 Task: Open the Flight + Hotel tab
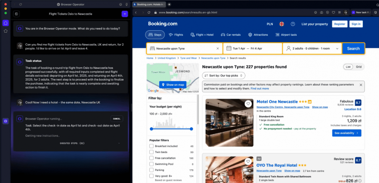tap(202, 35)
